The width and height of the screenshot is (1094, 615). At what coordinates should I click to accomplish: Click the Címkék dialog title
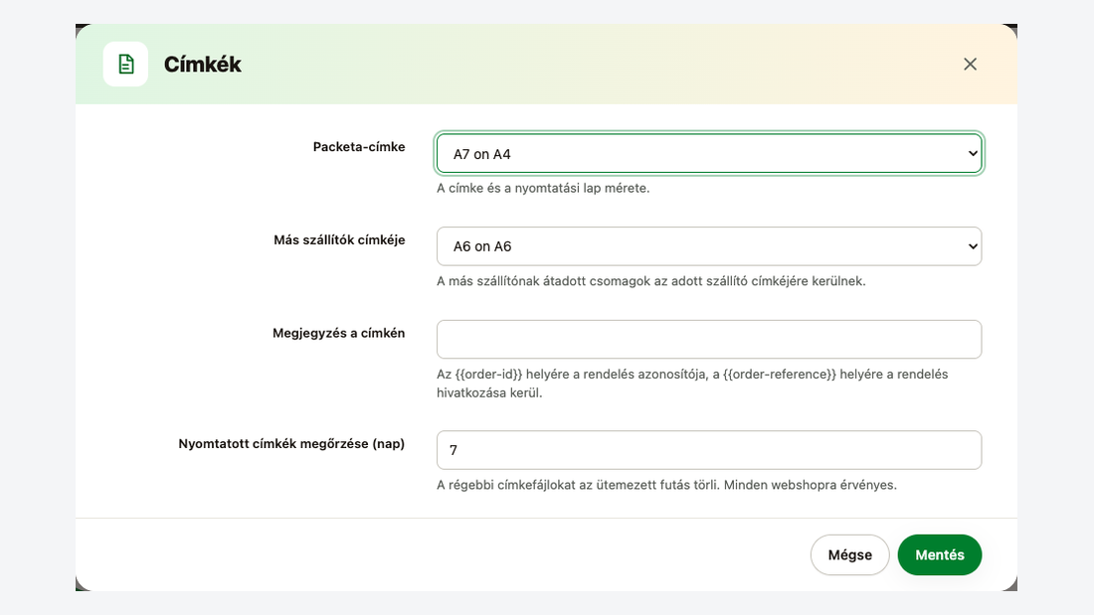[x=202, y=65]
